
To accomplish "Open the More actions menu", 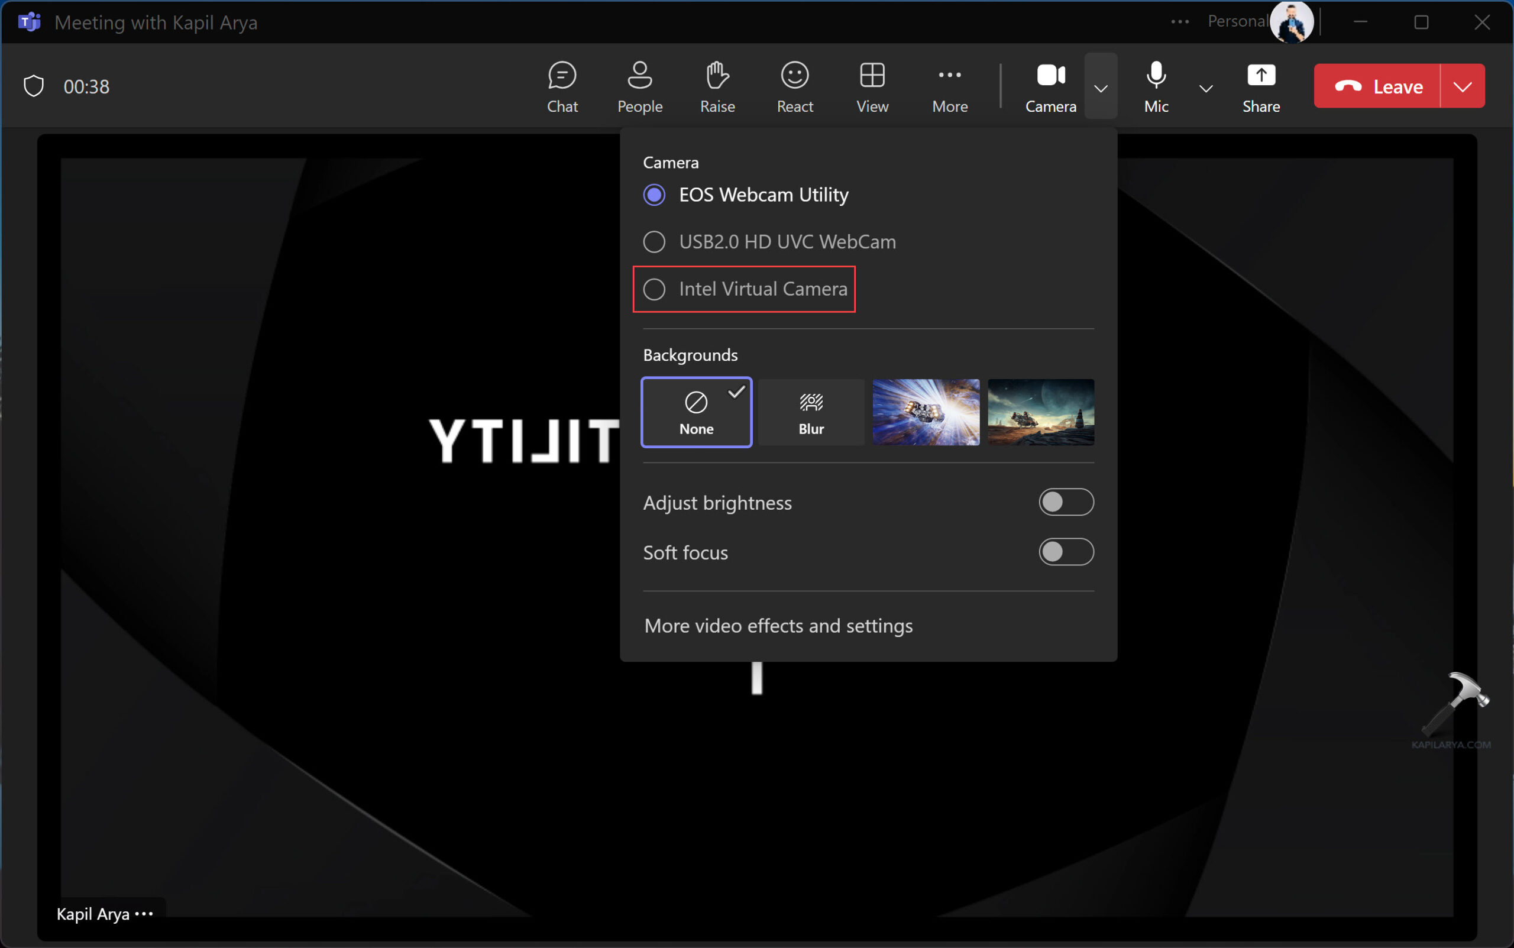I will coord(949,86).
